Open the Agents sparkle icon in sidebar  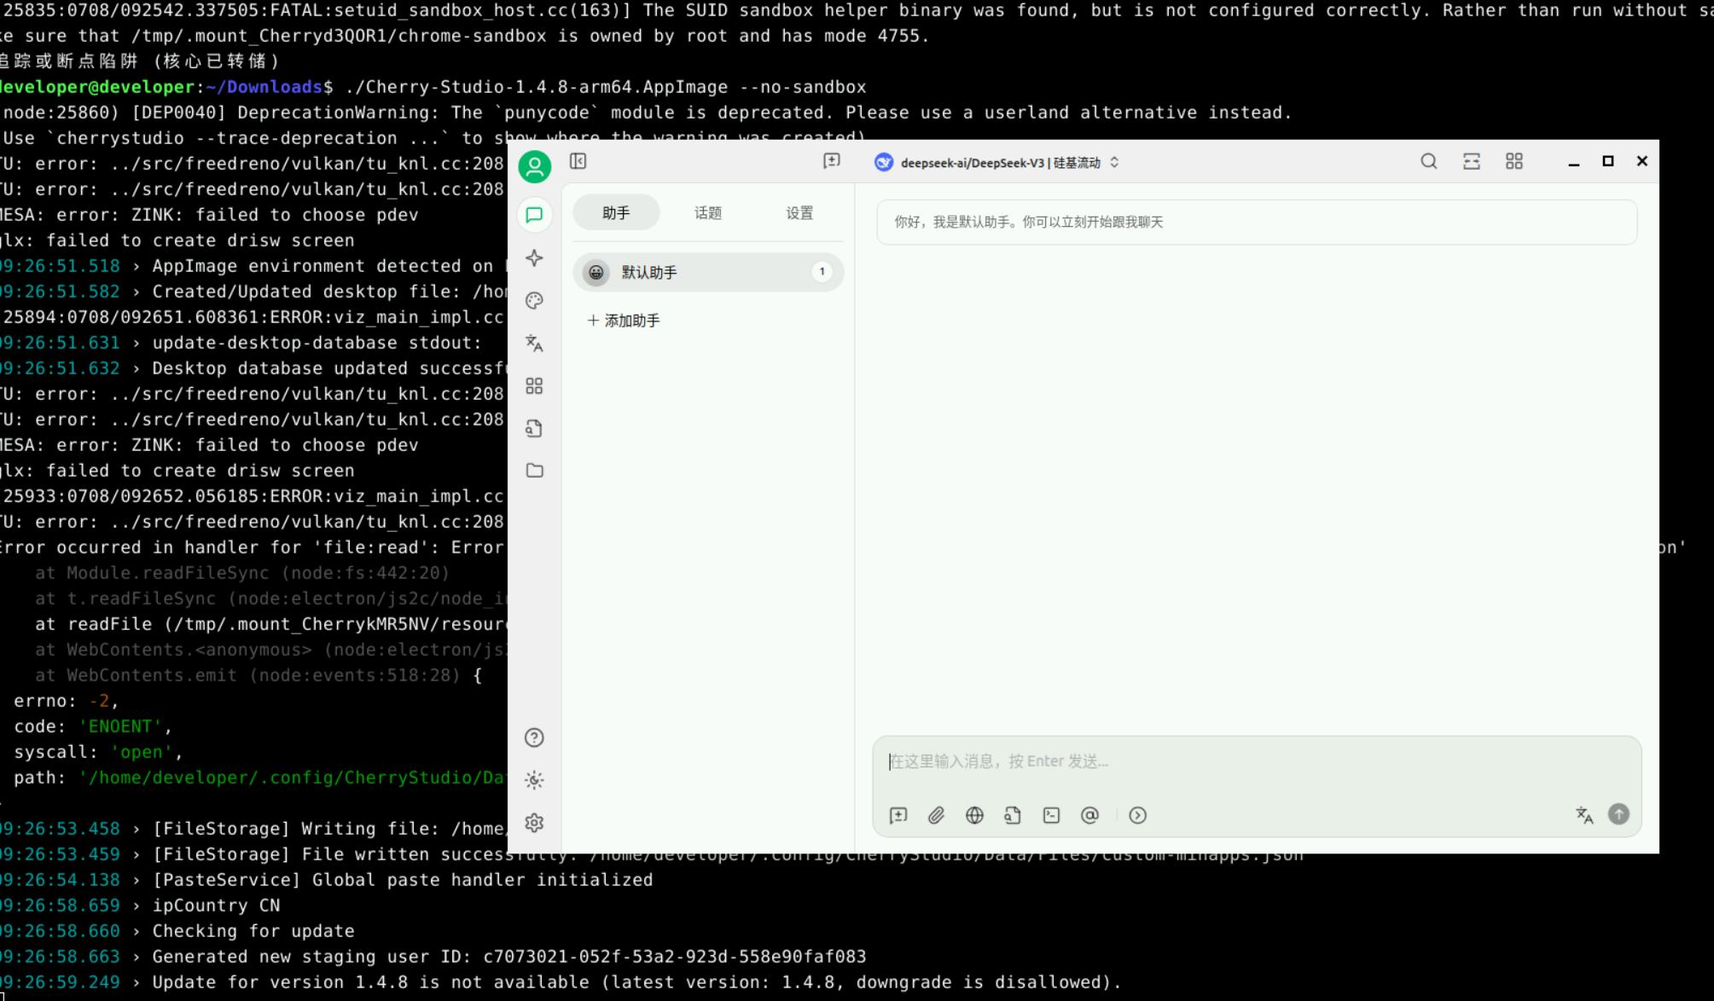tap(534, 257)
